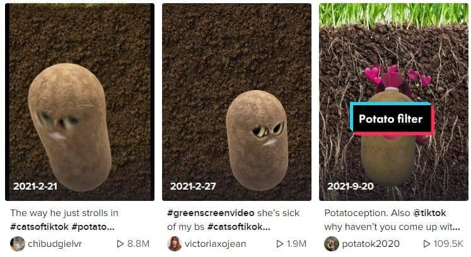Visit the @tiktok mention link
This screenshot has width=471, height=257.
[x=429, y=213]
